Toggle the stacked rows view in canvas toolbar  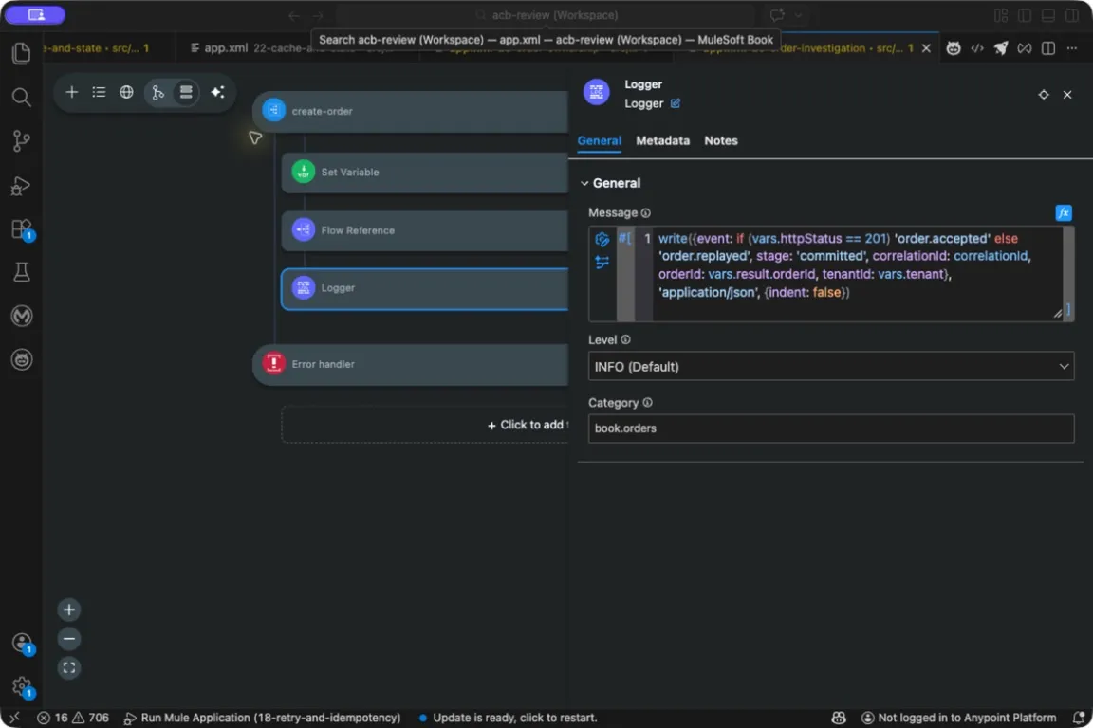point(185,92)
